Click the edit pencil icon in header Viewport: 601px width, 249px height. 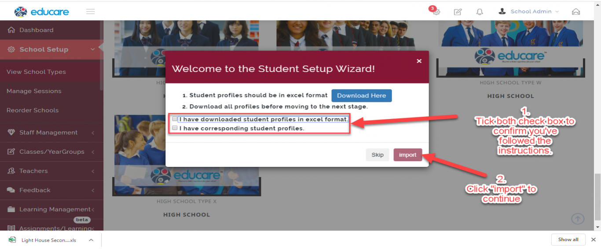tap(458, 12)
